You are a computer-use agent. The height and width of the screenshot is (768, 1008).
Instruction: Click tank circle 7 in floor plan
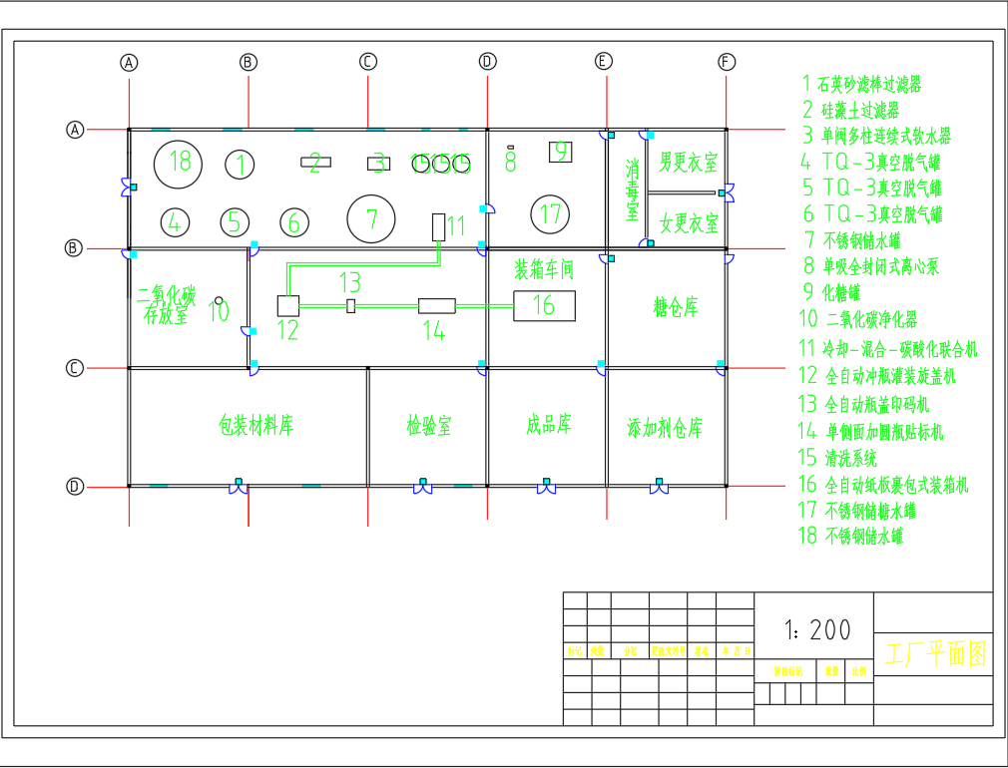[x=371, y=219]
